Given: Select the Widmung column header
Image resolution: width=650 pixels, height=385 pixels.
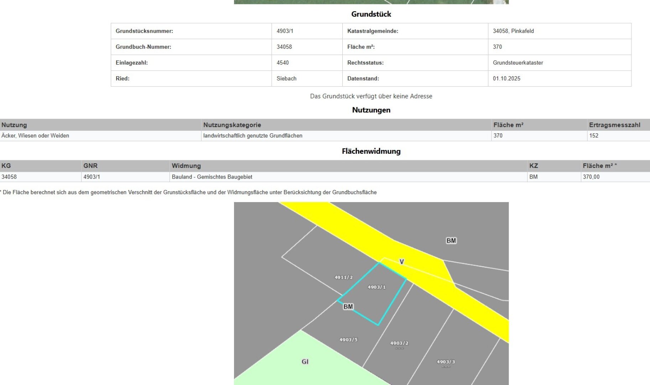Looking at the screenshot, I should pos(187,166).
